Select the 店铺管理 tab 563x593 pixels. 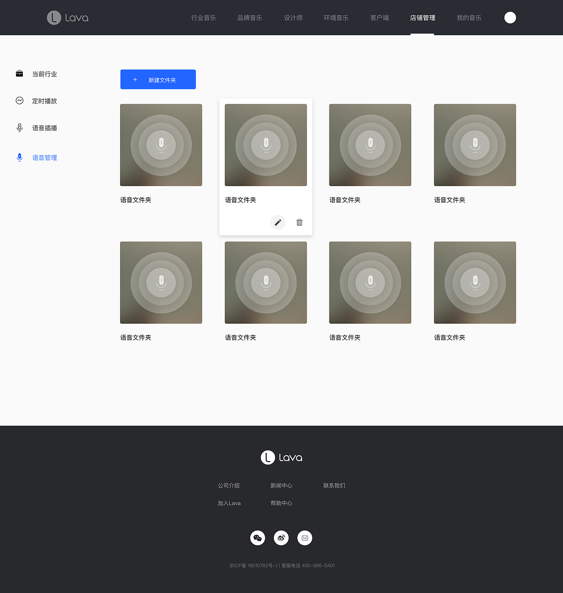423,18
